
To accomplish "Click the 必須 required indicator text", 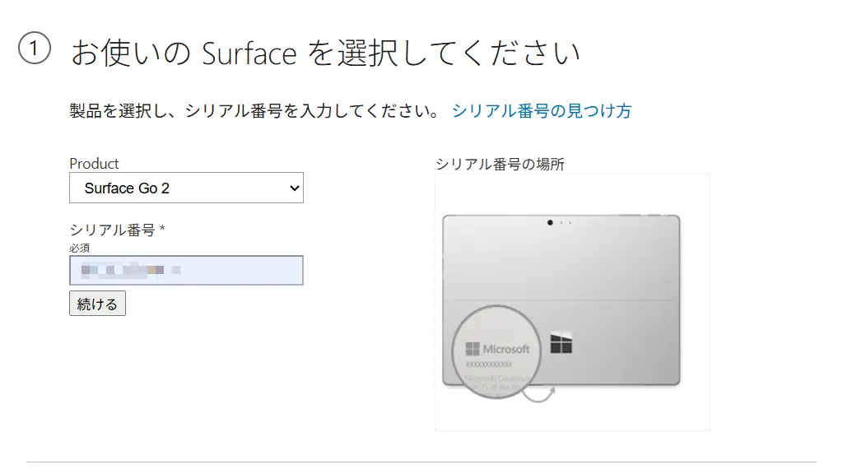I will (x=80, y=247).
